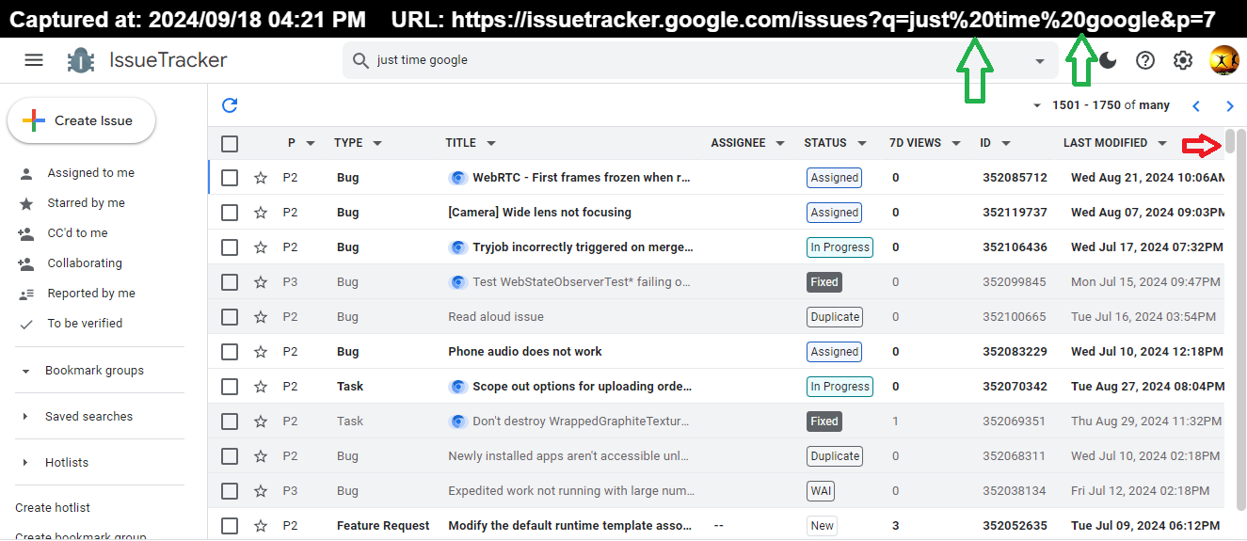Image resolution: width=1247 pixels, height=541 pixels.
Task: Select Starred by me in sidebar
Action: [87, 203]
